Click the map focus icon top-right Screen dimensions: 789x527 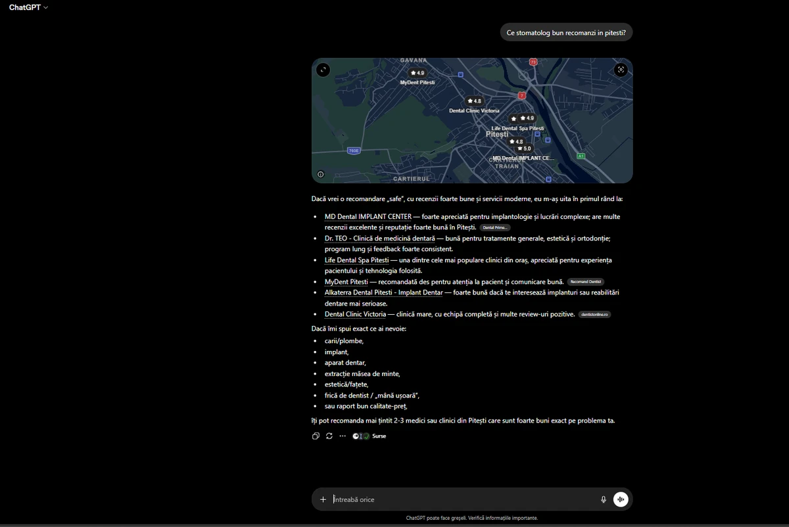(x=621, y=70)
